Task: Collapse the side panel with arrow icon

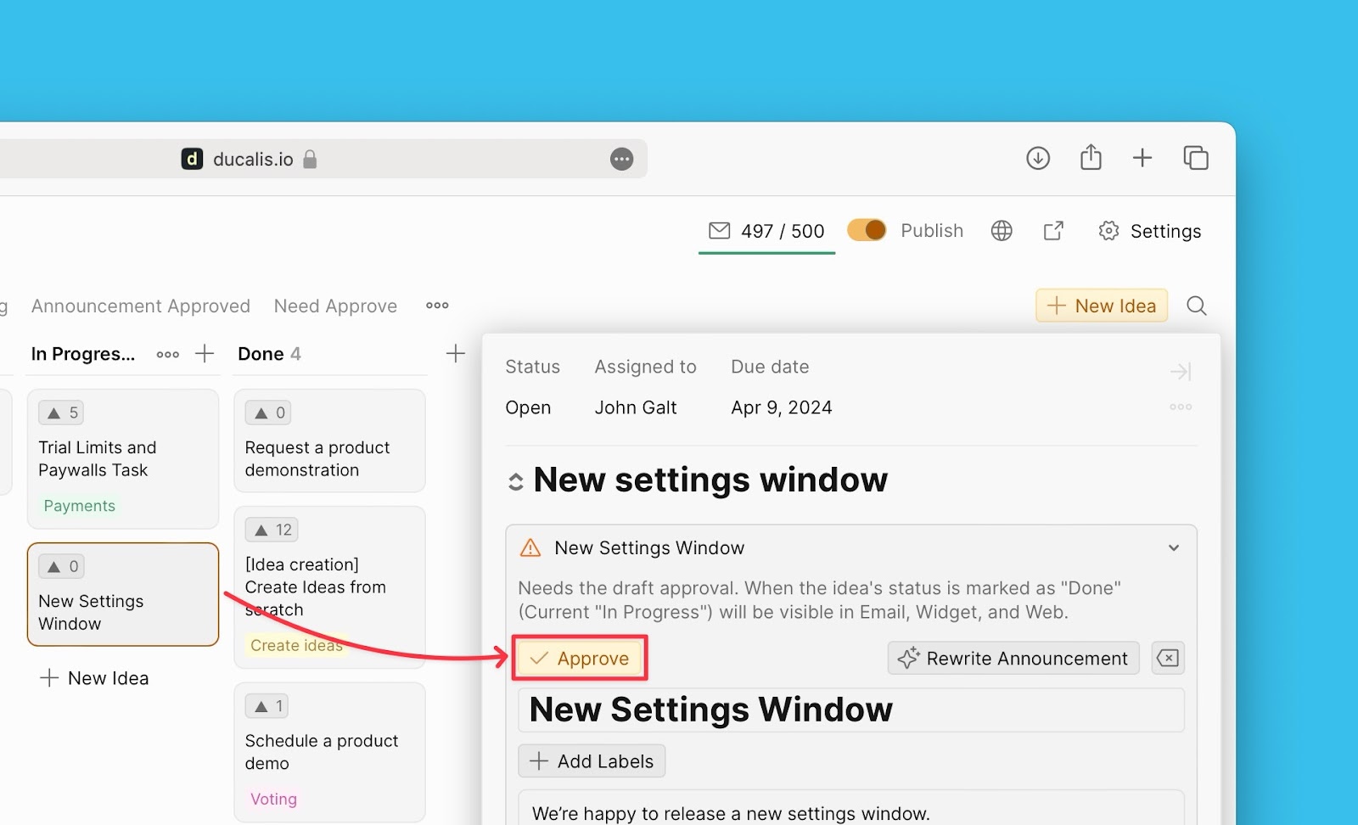Action: tap(1181, 372)
